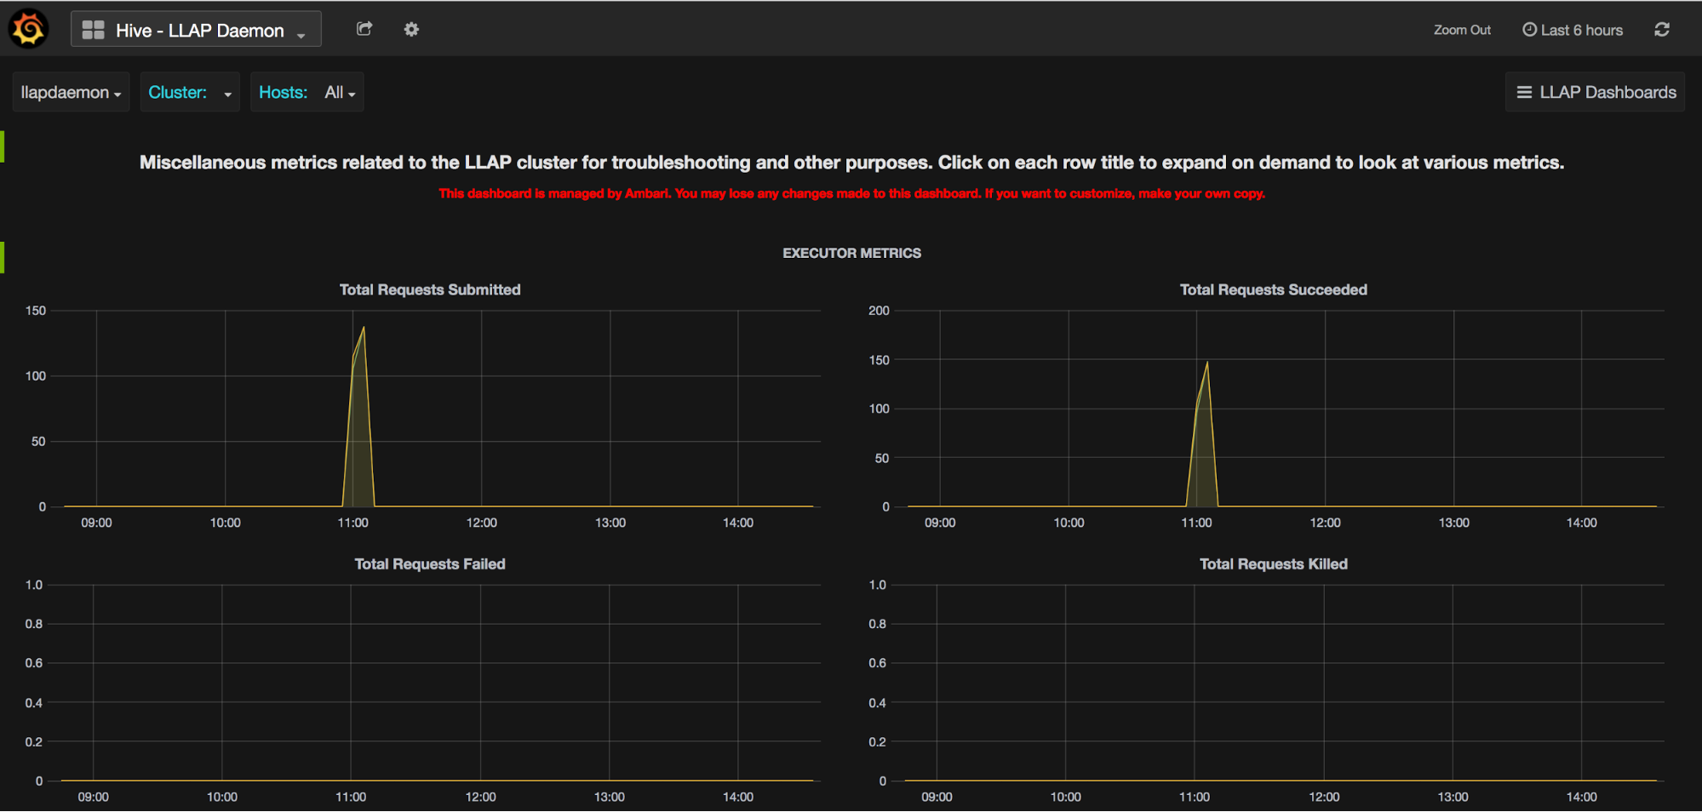Open the dashboard settings gear
Screen dimensions: 1702x812
pyautogui.click(x=410, y=28)
